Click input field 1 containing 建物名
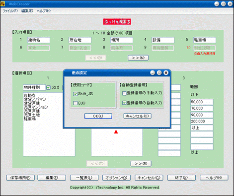 (x=39, y=40)
